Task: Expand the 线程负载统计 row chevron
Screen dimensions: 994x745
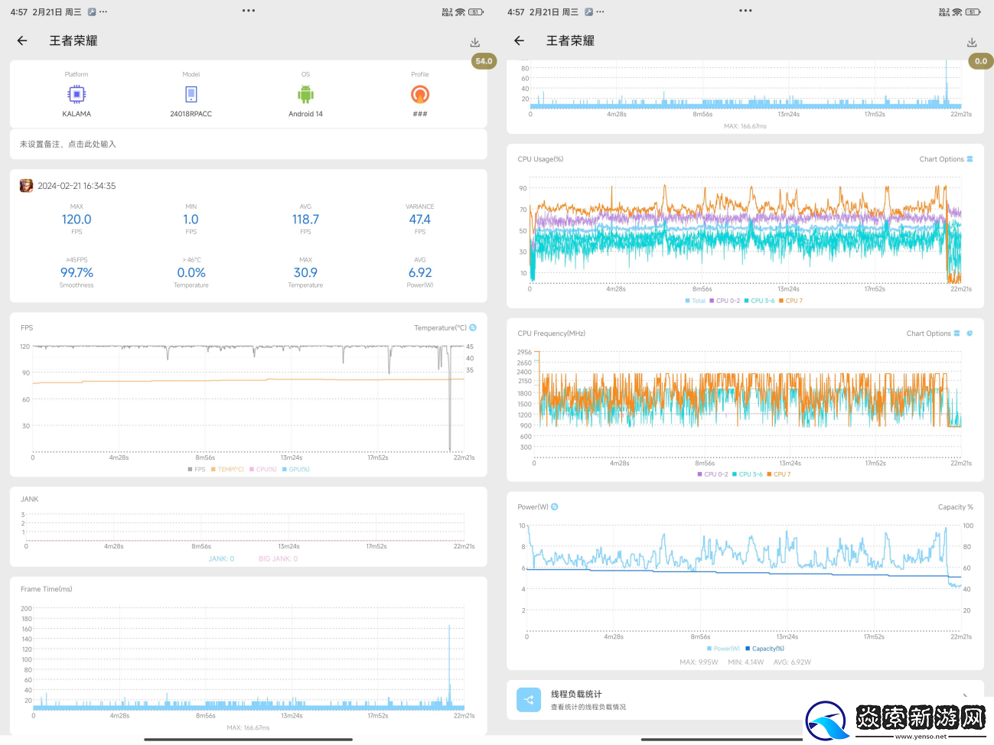Action: [x=964, y=696]
